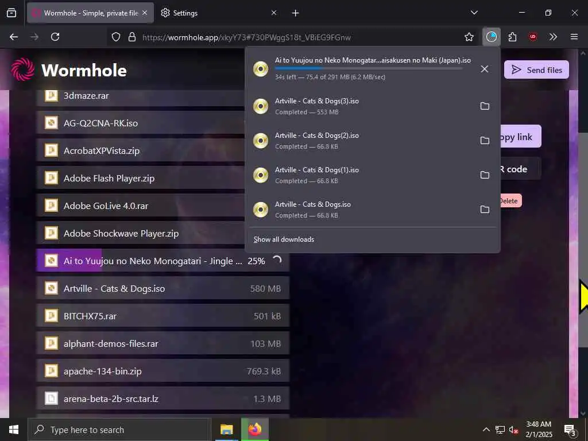Switch to the Wormhole tab
This screenshot has height=441, width=588.
coord(90,13)
